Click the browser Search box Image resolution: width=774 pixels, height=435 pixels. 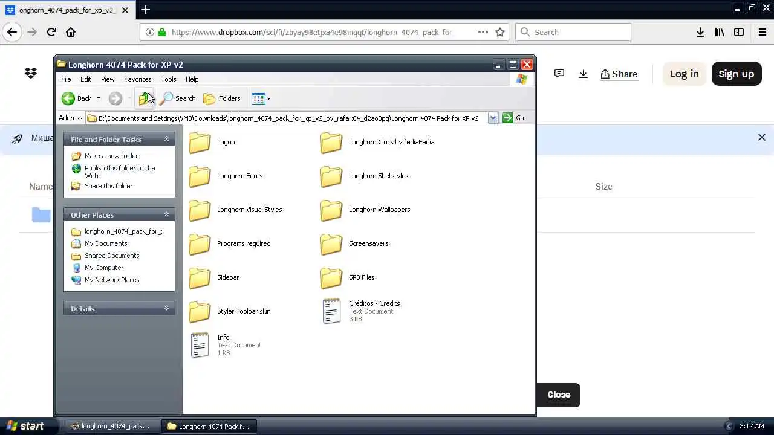pos(573,32)
